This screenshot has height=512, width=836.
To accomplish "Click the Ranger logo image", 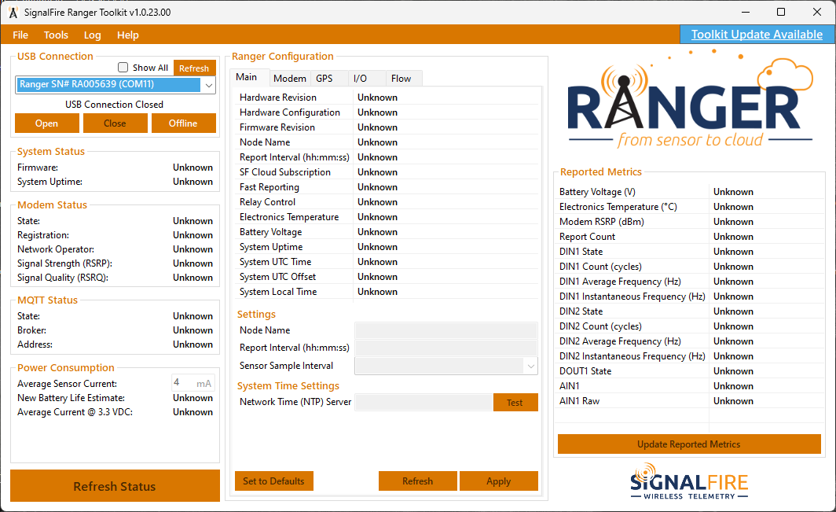I will tap(690, 99).
